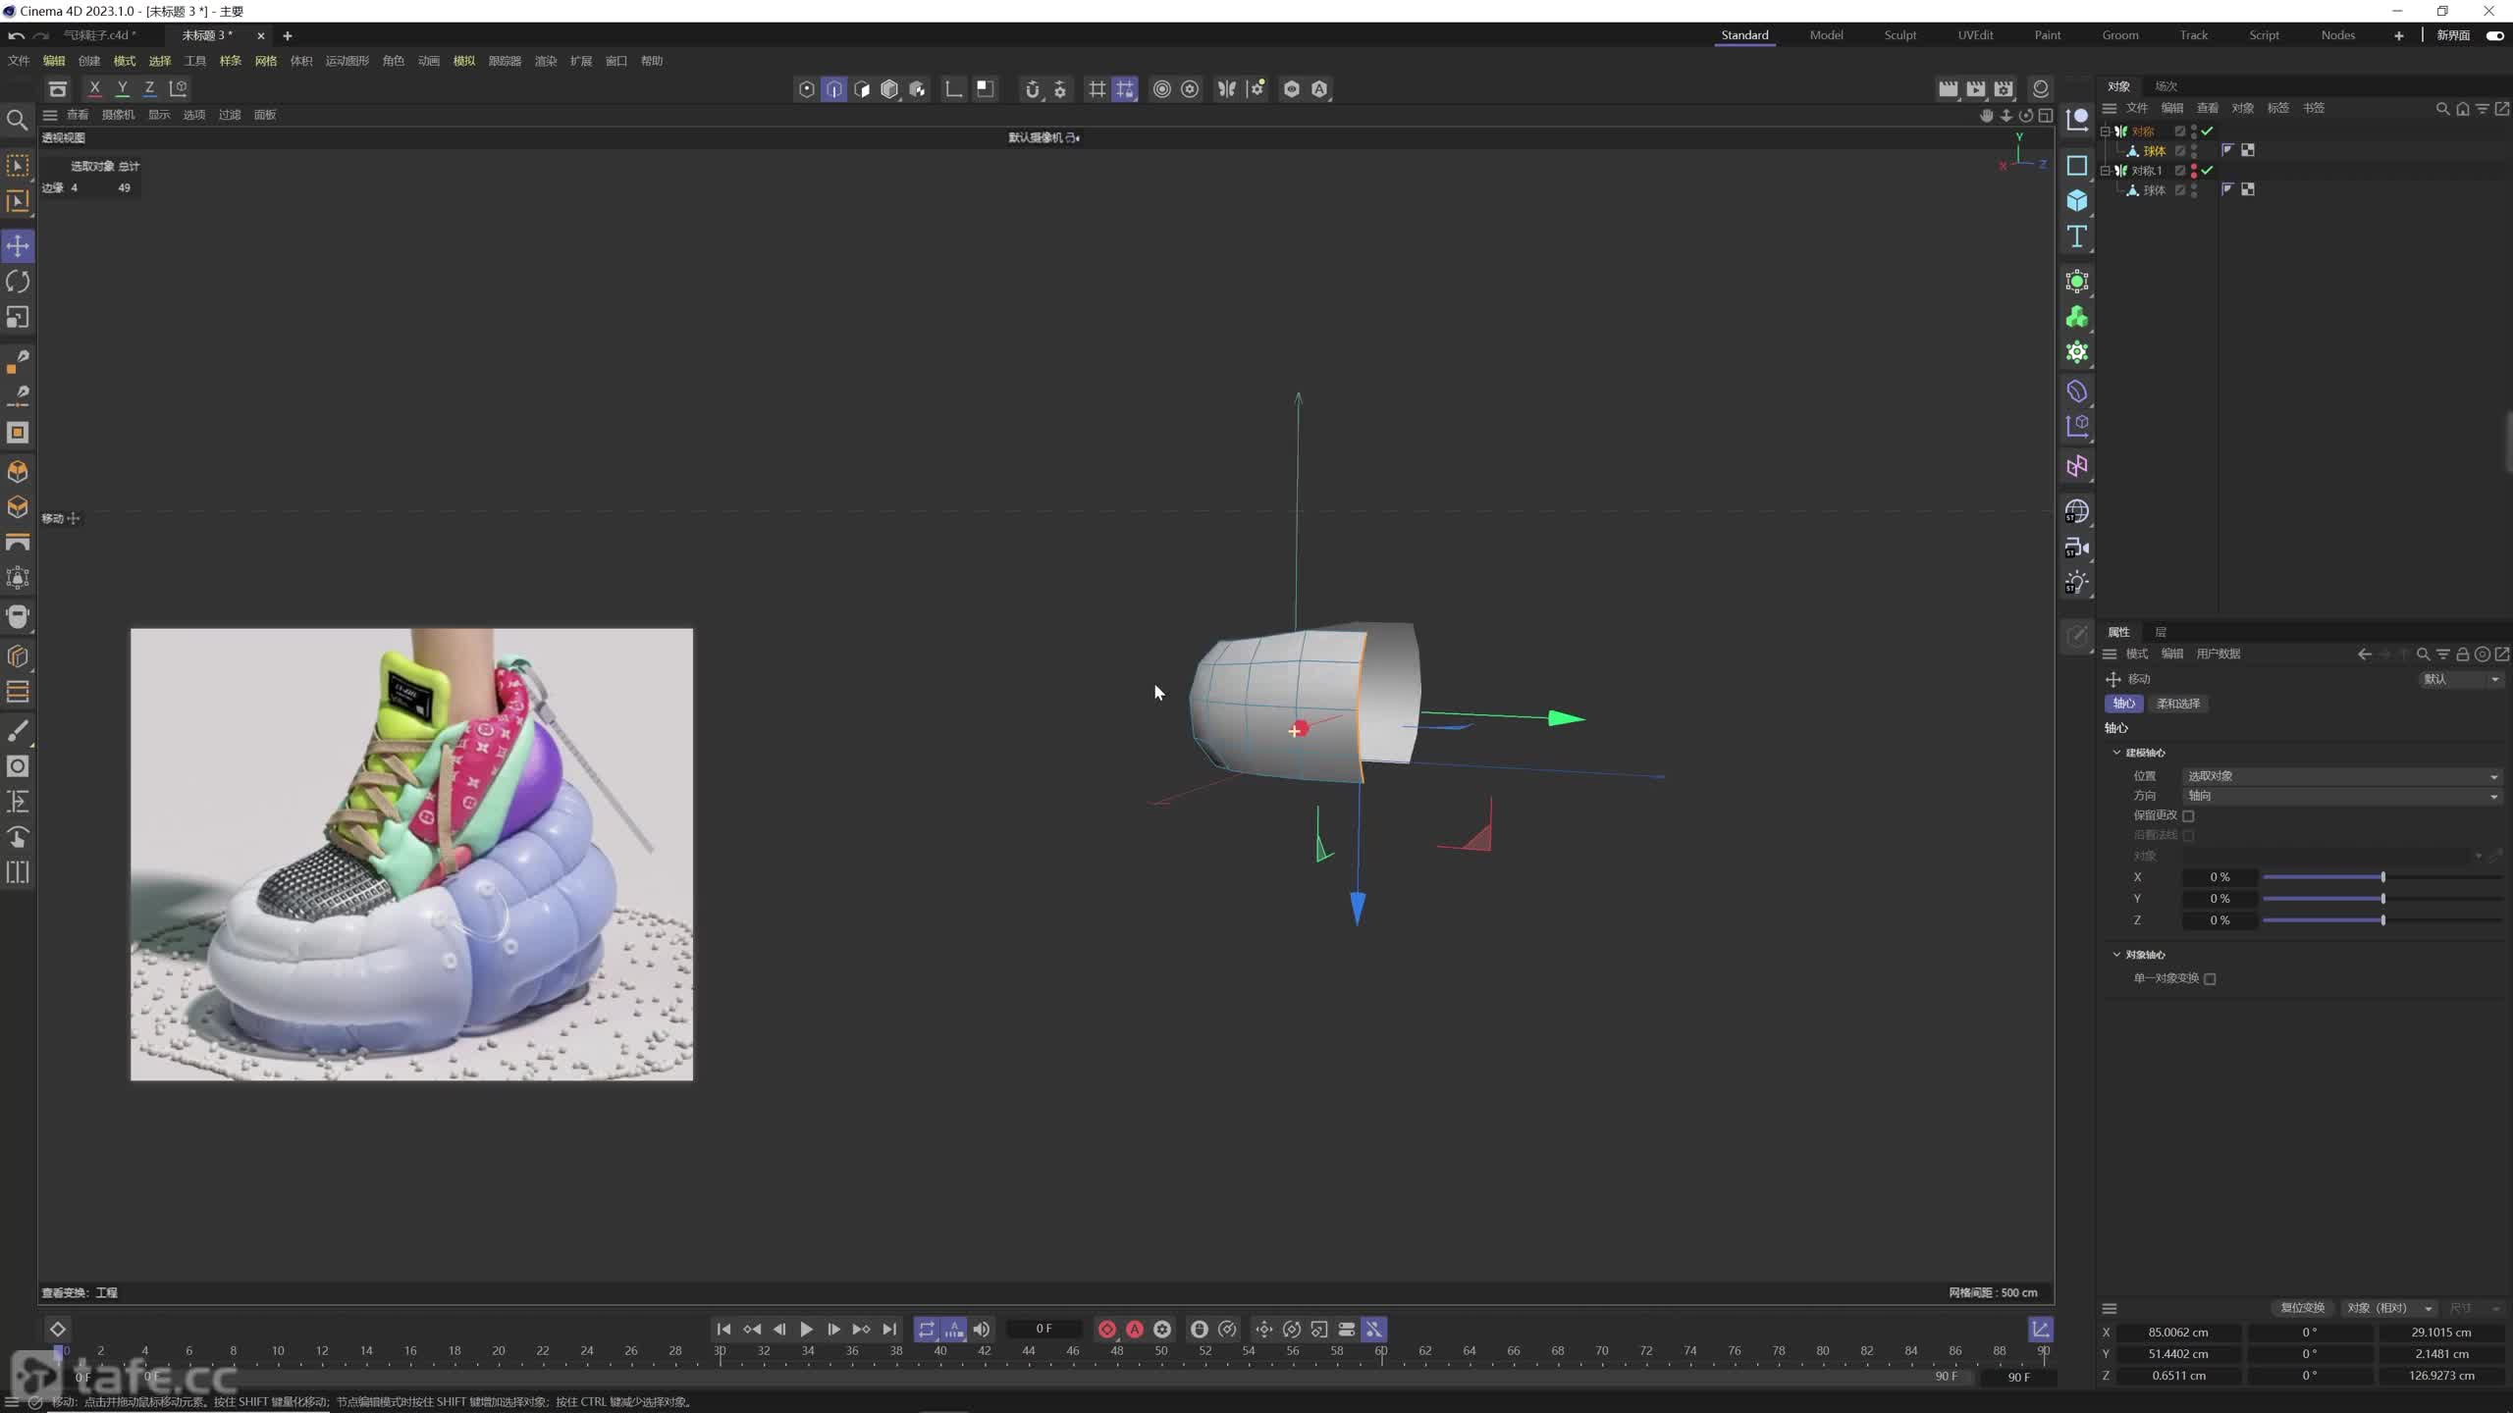2513x1413 pixels.
Task: Switch to edges mode in top toolbar
Action: pyautogui.click(x=833, y=89)
